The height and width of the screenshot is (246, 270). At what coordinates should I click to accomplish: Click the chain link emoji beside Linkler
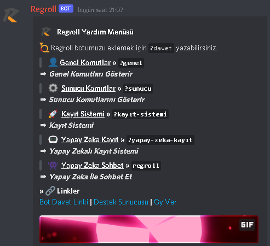50,191
